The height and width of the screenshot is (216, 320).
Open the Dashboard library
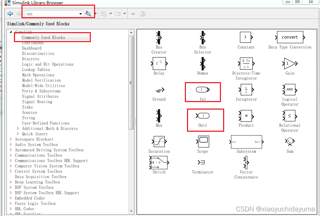click(31, 48)
